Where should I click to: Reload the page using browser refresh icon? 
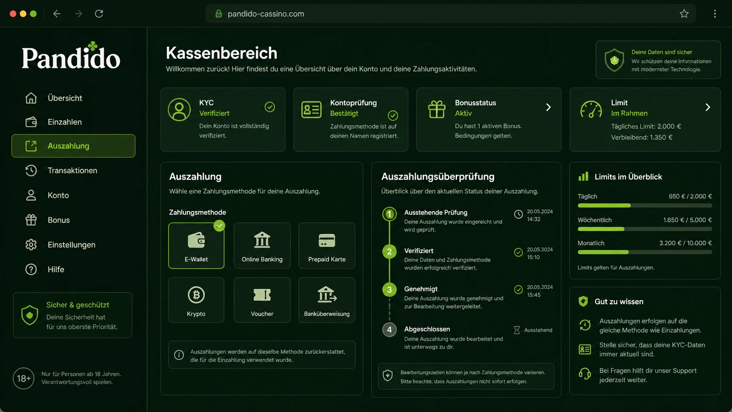click(x=99, y=14)
